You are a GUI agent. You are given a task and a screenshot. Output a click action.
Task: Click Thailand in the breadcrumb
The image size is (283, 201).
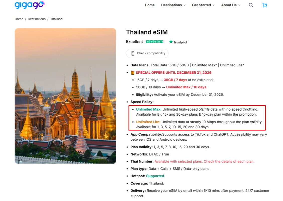click(x=56, y=19)
